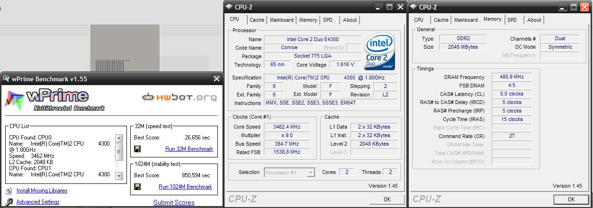Click the Cores count field
The height and width of the screenshot is (208, 593).
tap(346, 172)
